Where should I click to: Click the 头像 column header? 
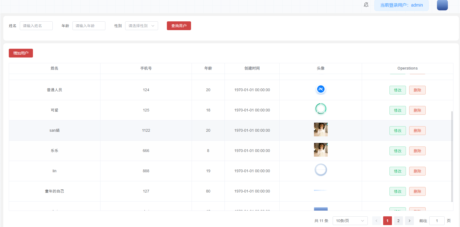[321, 68]
